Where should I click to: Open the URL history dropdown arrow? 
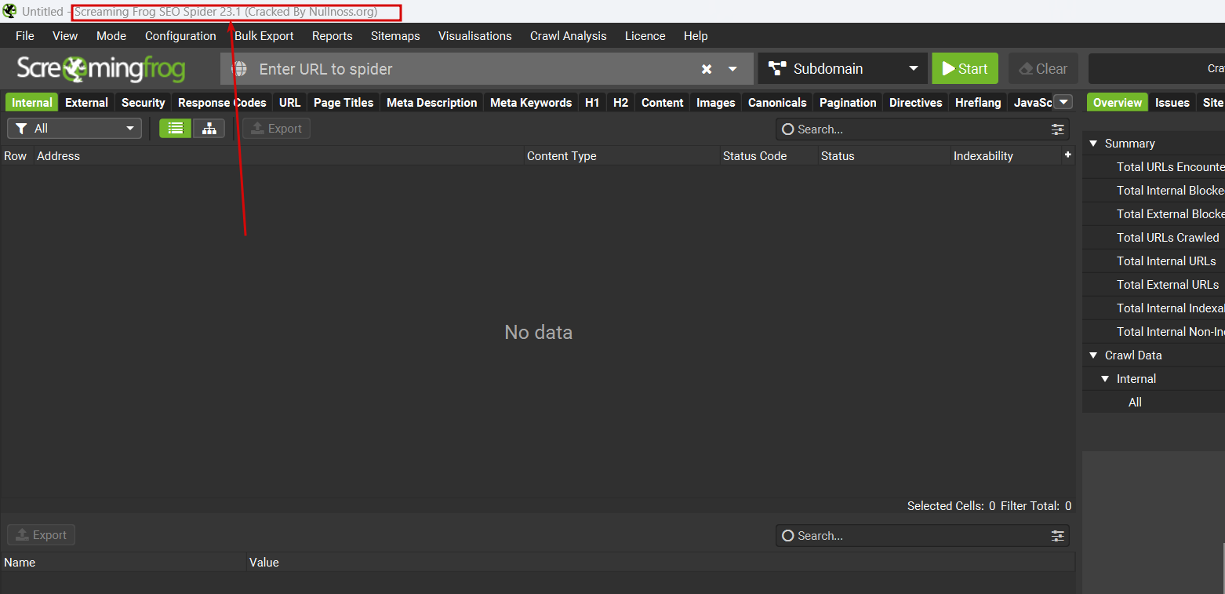tap(732, 69)
